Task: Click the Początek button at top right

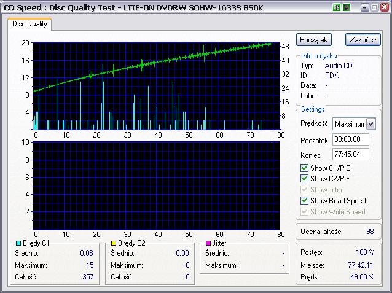Action: (314, 40)
